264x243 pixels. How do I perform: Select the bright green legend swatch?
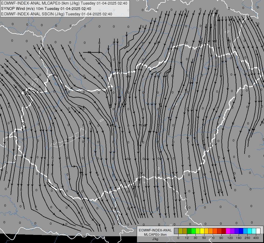pos(194,231)
